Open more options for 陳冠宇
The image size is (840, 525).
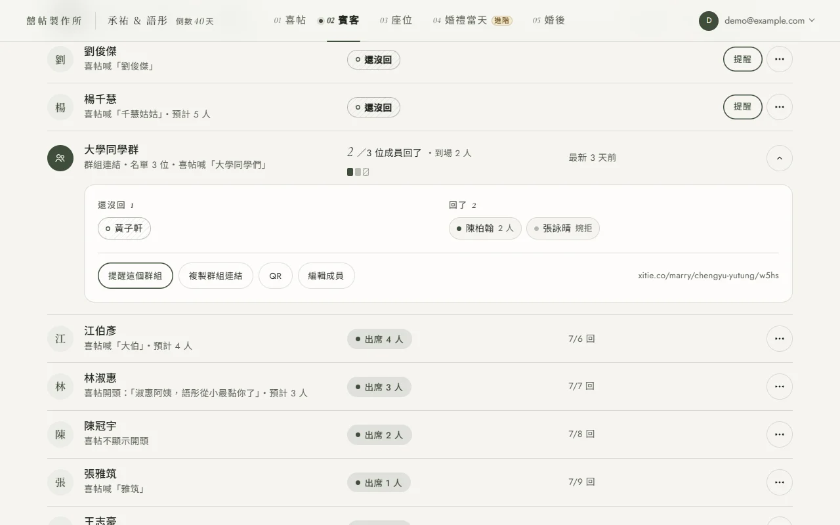coord(779,434)
